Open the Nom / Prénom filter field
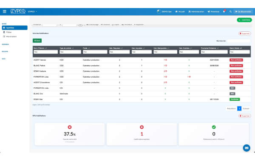255x161 pixels. (46, 52)
